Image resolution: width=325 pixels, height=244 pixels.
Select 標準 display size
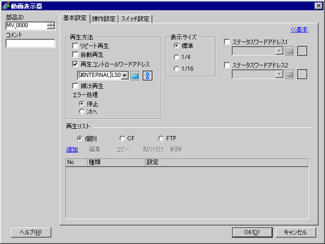(176, 46)
